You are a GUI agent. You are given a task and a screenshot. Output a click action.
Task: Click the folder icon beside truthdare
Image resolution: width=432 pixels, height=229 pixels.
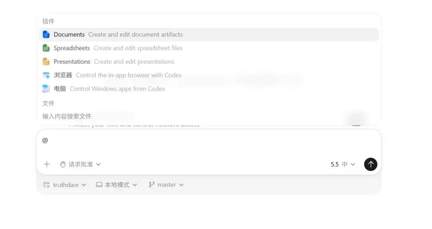46,185
